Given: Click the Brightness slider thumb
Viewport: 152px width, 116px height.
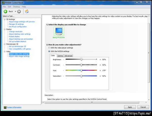Looking at the screenshot, I should click(x=81, y=59).
